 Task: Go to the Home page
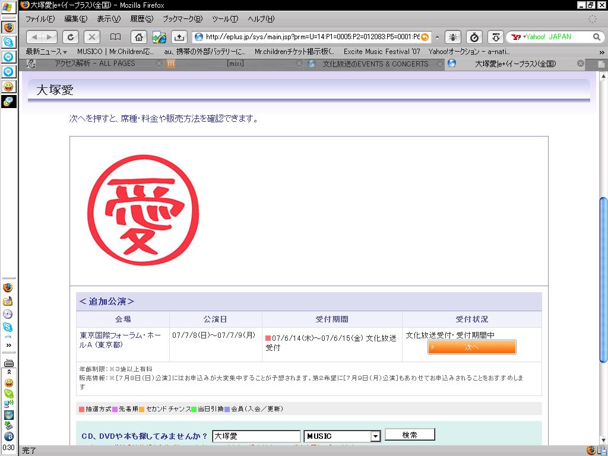[x=139, y=37]
